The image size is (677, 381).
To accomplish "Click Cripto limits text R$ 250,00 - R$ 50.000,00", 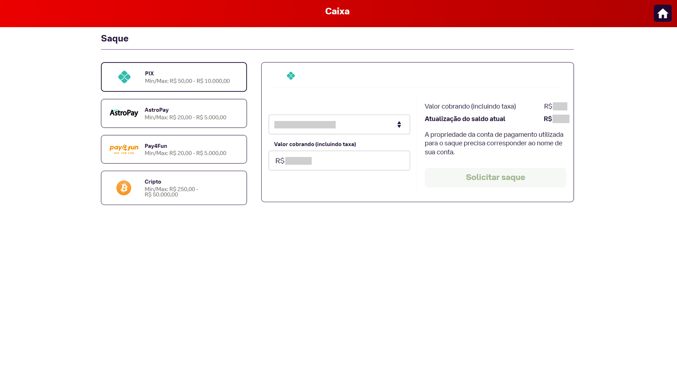I will click(x=171, y=192).
